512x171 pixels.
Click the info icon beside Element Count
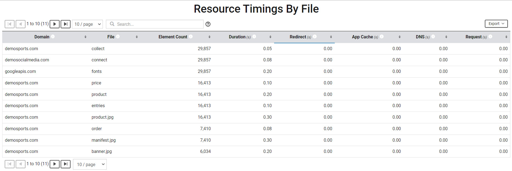pyautogui.click(x=191, y=36)
